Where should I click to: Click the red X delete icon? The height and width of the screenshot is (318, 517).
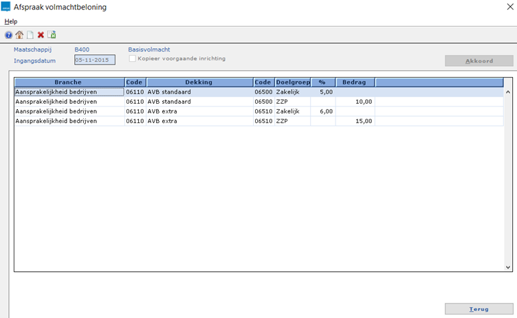click(41, 35)
